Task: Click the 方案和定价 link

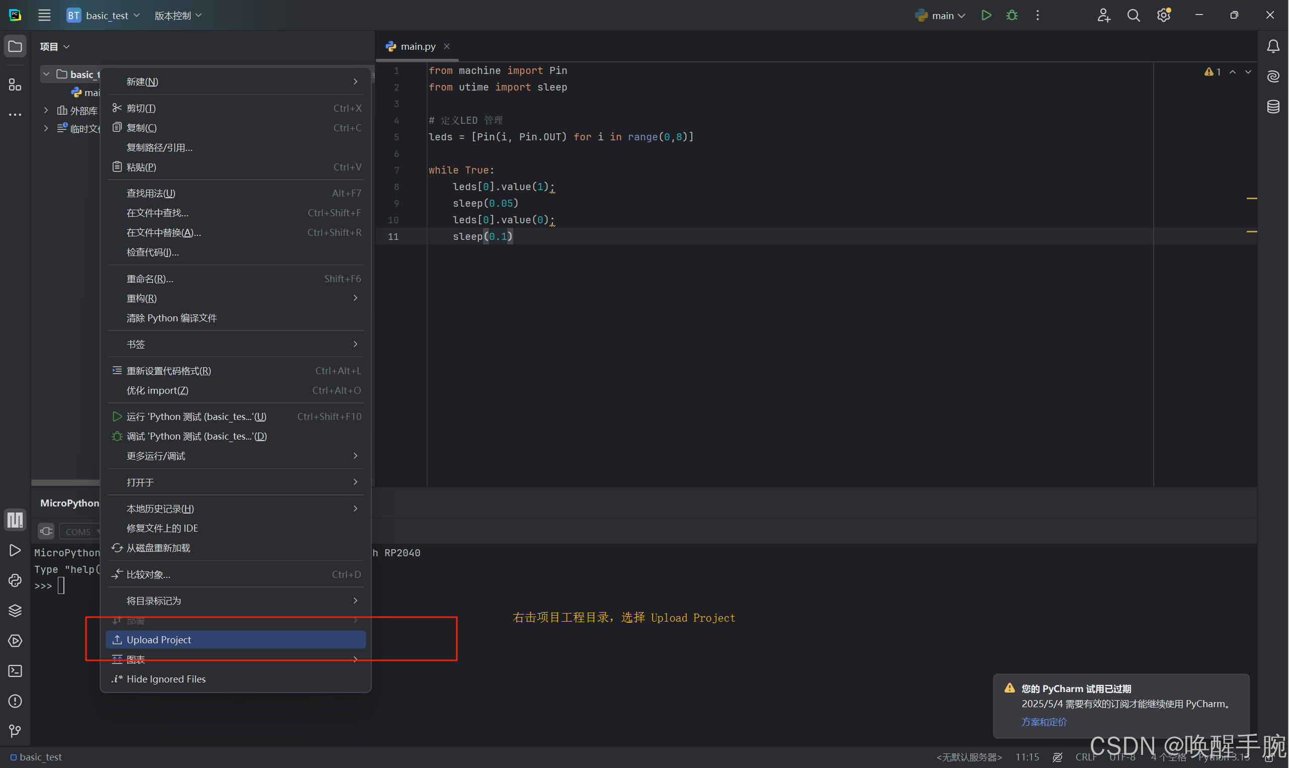Action: click(1043, 722)
